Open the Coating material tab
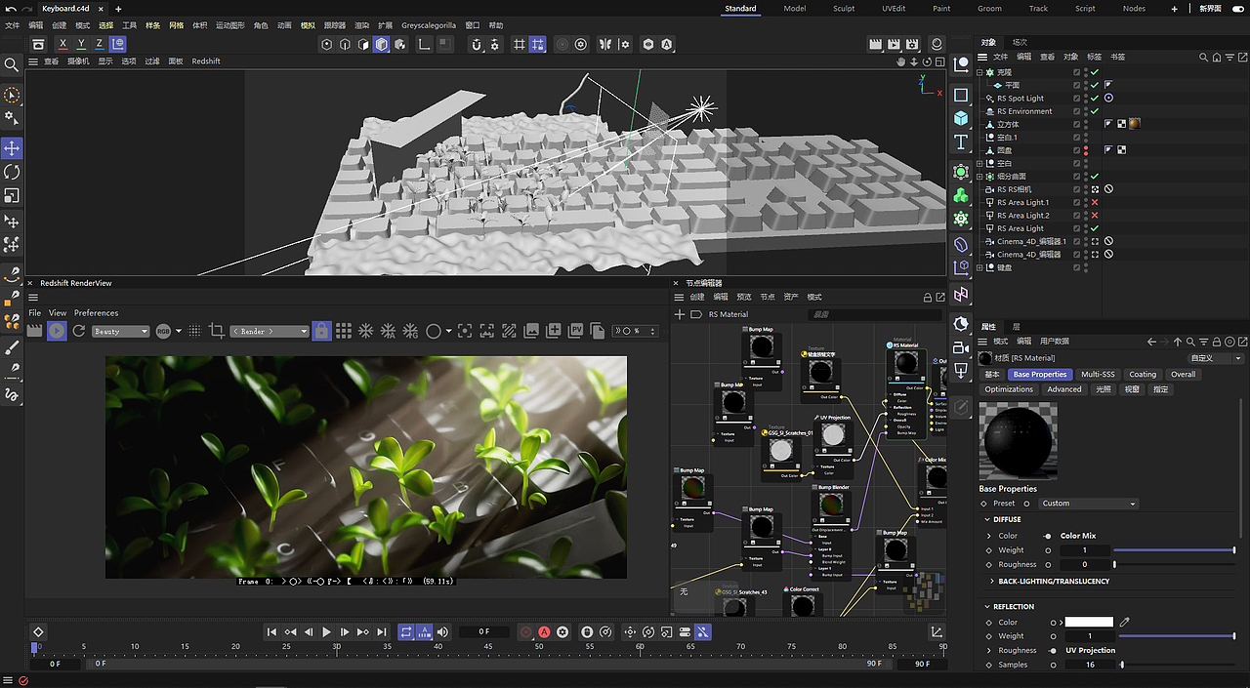 [x=1143, y=375]
